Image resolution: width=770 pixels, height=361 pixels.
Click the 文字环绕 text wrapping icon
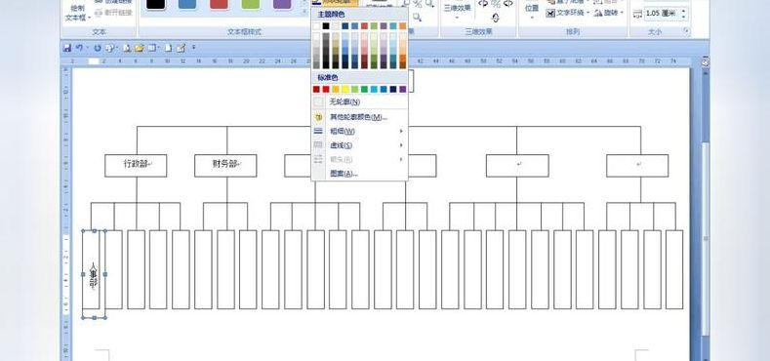point(550,13)
